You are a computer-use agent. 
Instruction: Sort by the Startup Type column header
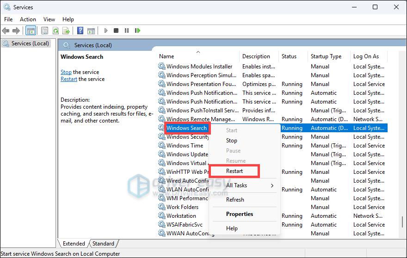tap(329, 56)
